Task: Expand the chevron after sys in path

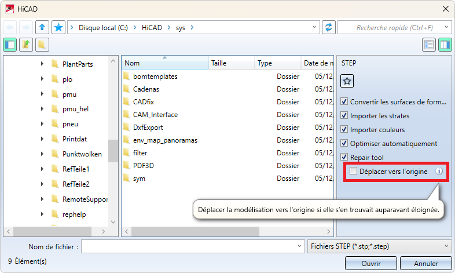Action: pyautogui.click(x=192, y=28)
